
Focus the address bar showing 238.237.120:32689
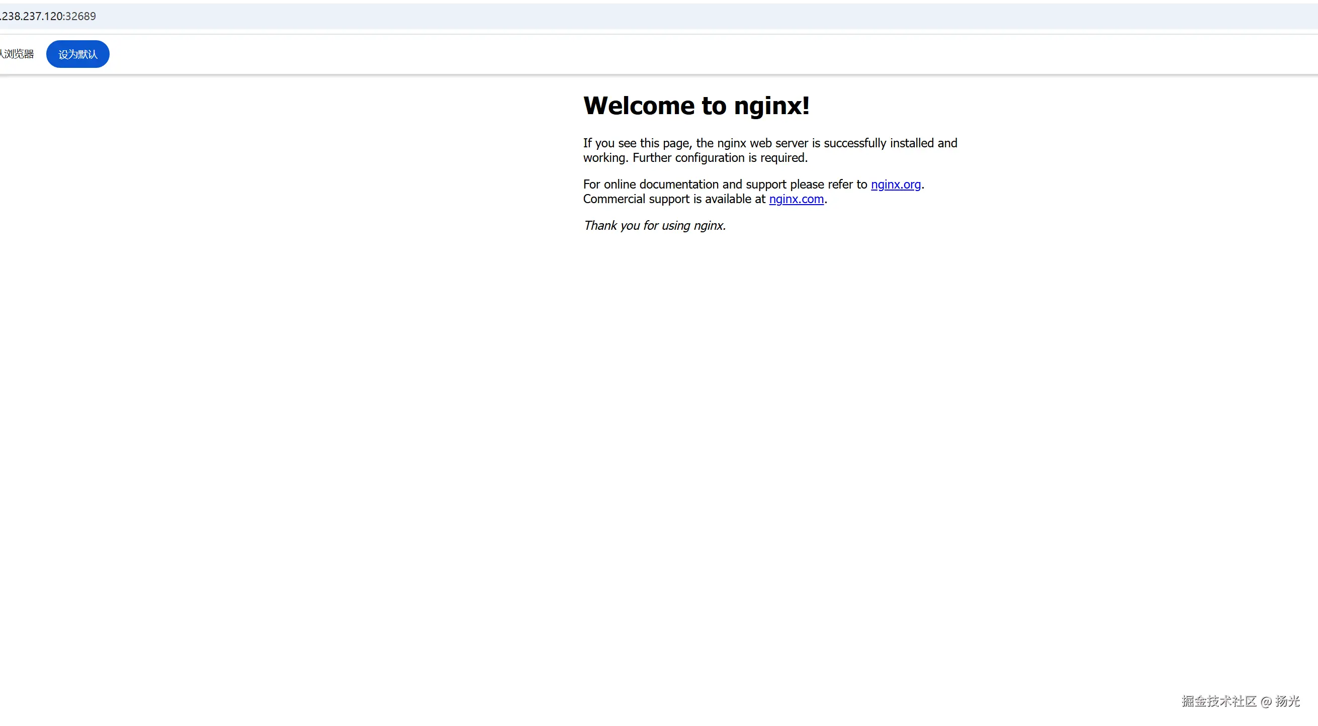click(x=49, y=17)
